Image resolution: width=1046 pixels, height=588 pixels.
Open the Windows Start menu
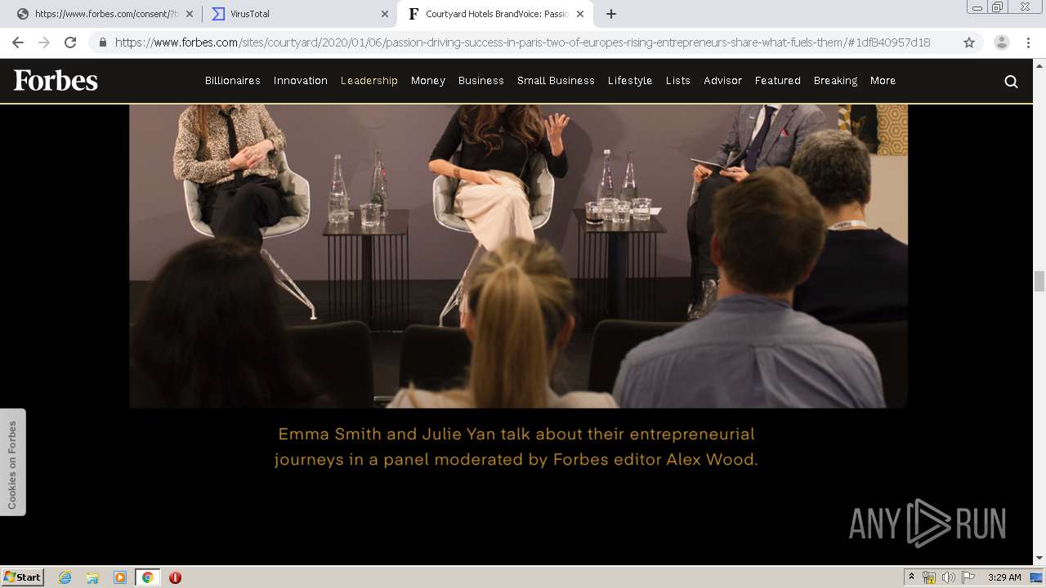[23, 577]
